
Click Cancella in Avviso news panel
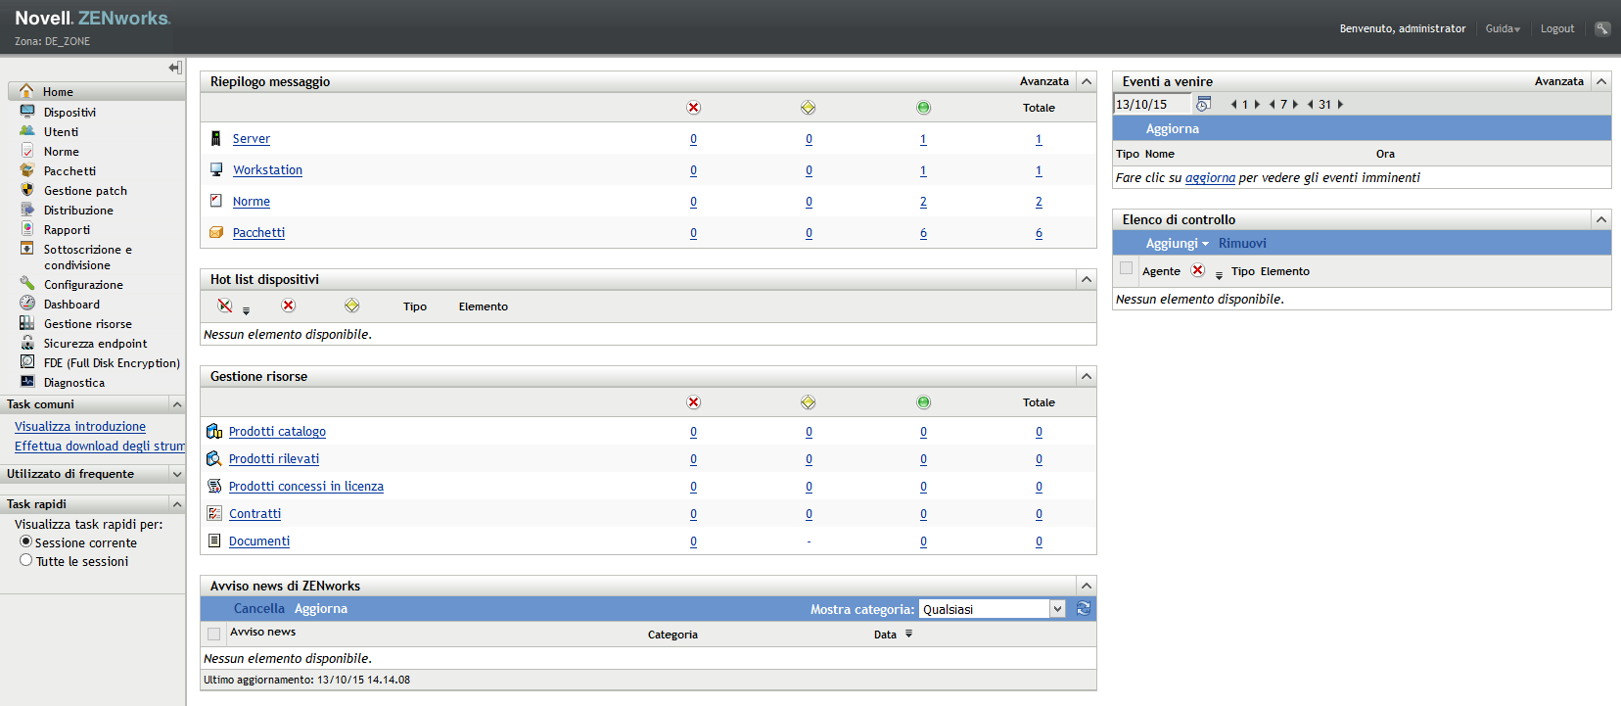click(259, 608)
